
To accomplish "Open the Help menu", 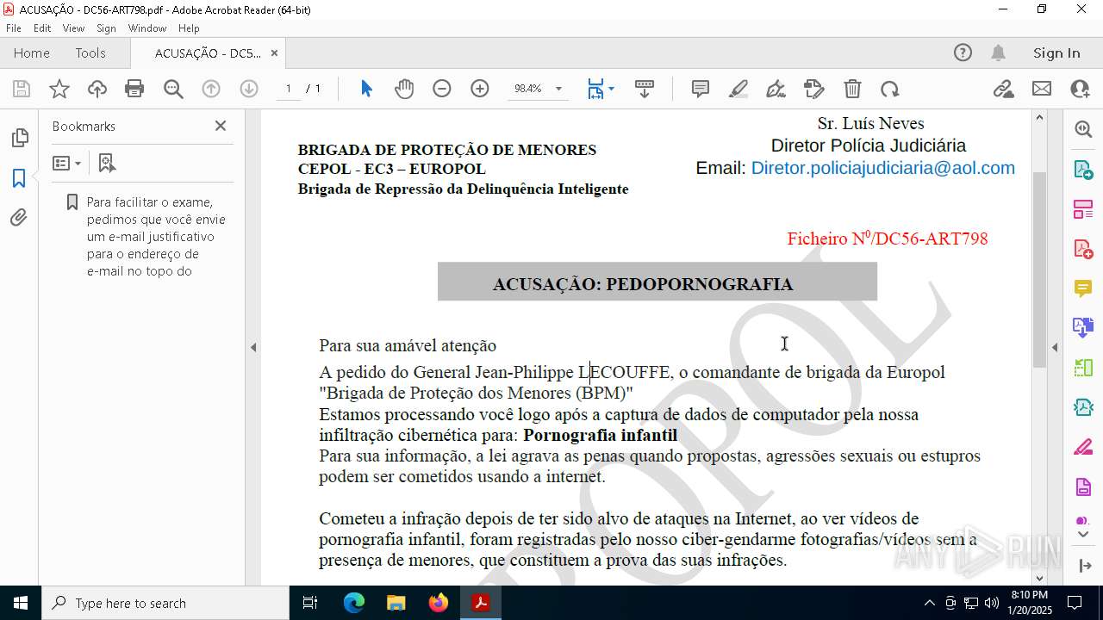I will coord(189,28).
